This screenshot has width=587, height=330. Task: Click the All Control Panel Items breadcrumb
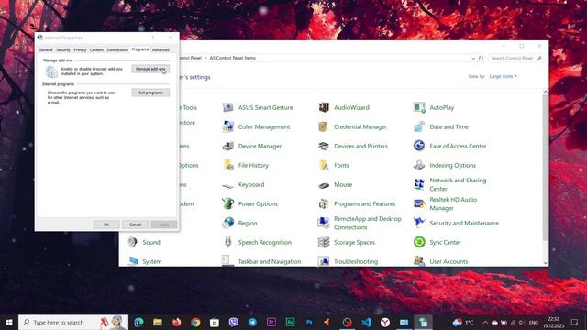coord(232,58)
